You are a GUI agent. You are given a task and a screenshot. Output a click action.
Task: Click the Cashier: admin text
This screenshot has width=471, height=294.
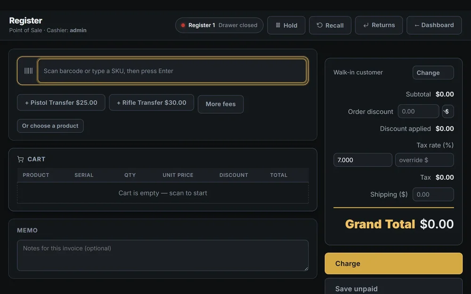tap(66, 30)
